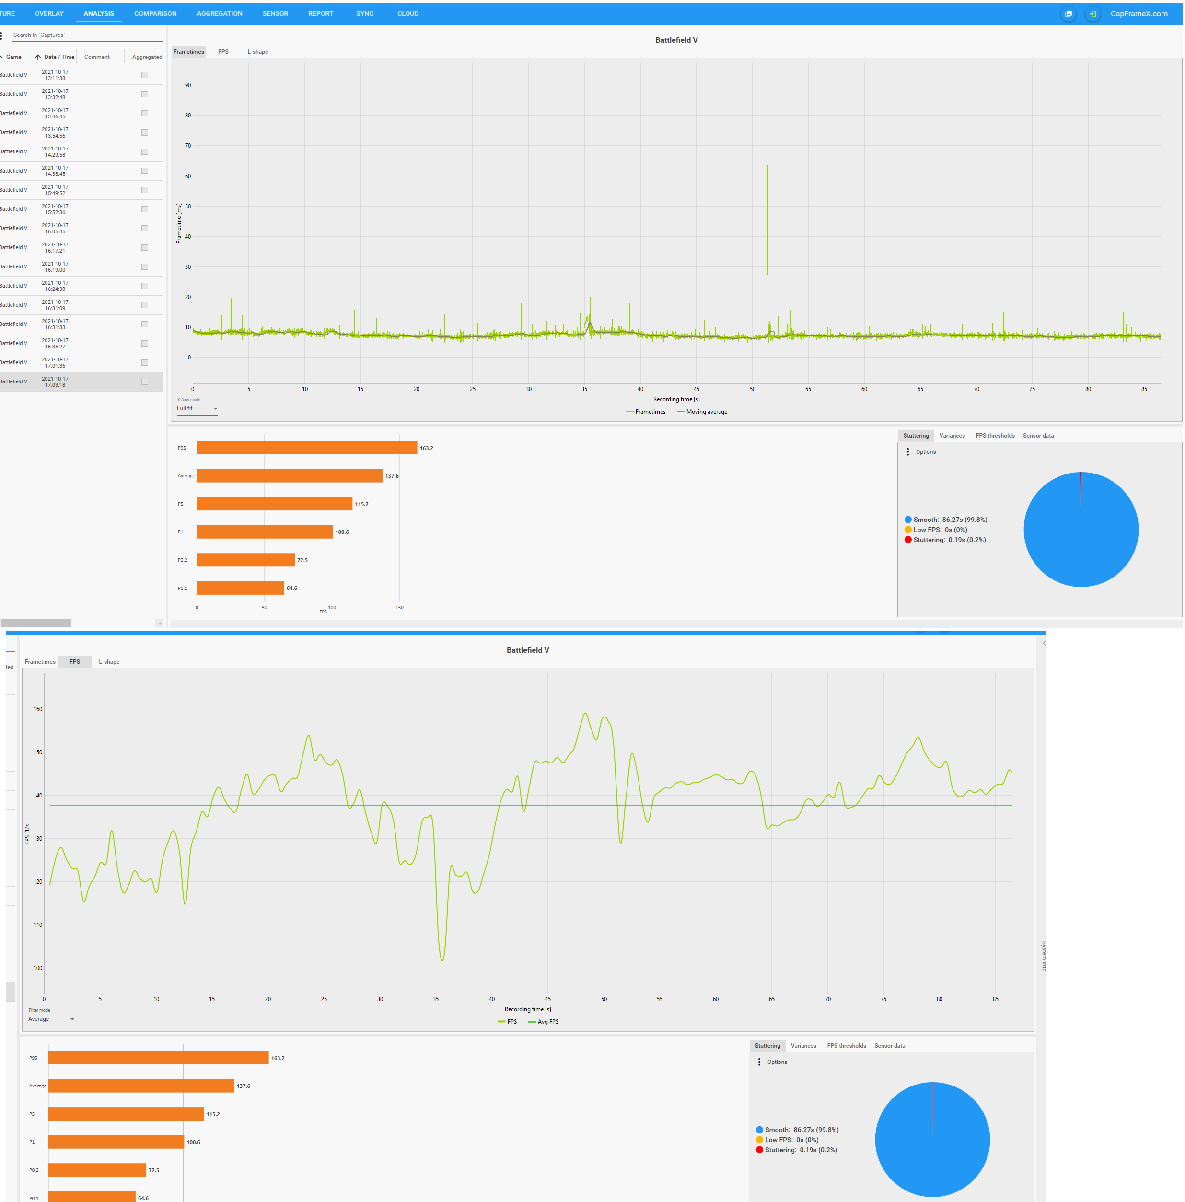This screenshot has width=1185, height=1202.
Task: Check Aggregated box for 16:05:45 capture
Action: (144, 228)
